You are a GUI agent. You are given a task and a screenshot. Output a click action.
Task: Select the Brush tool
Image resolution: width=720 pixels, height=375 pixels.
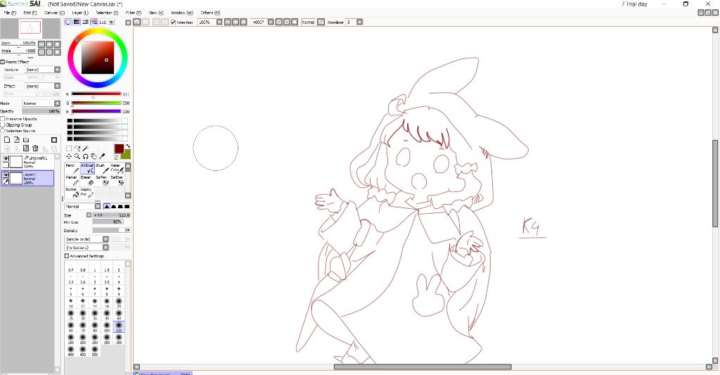tap(102, 169)
